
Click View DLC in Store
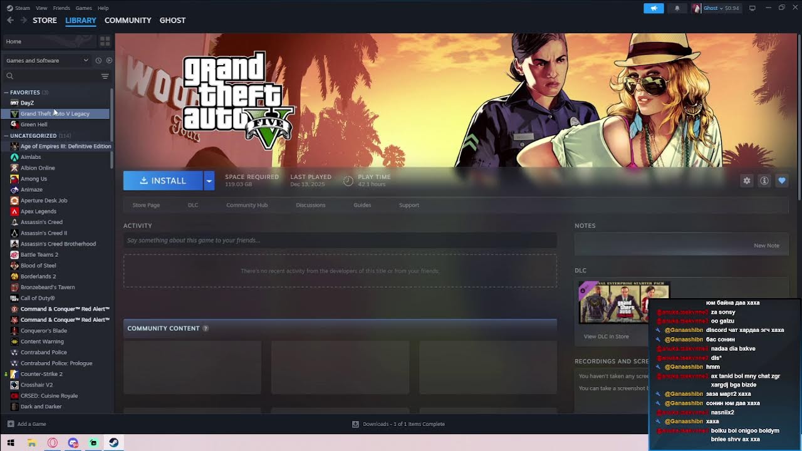(606, 336)
